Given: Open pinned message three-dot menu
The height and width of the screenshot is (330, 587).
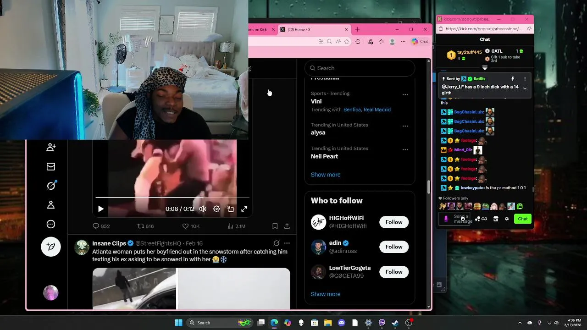Looking at the screenshot, I should click(525, 79).
